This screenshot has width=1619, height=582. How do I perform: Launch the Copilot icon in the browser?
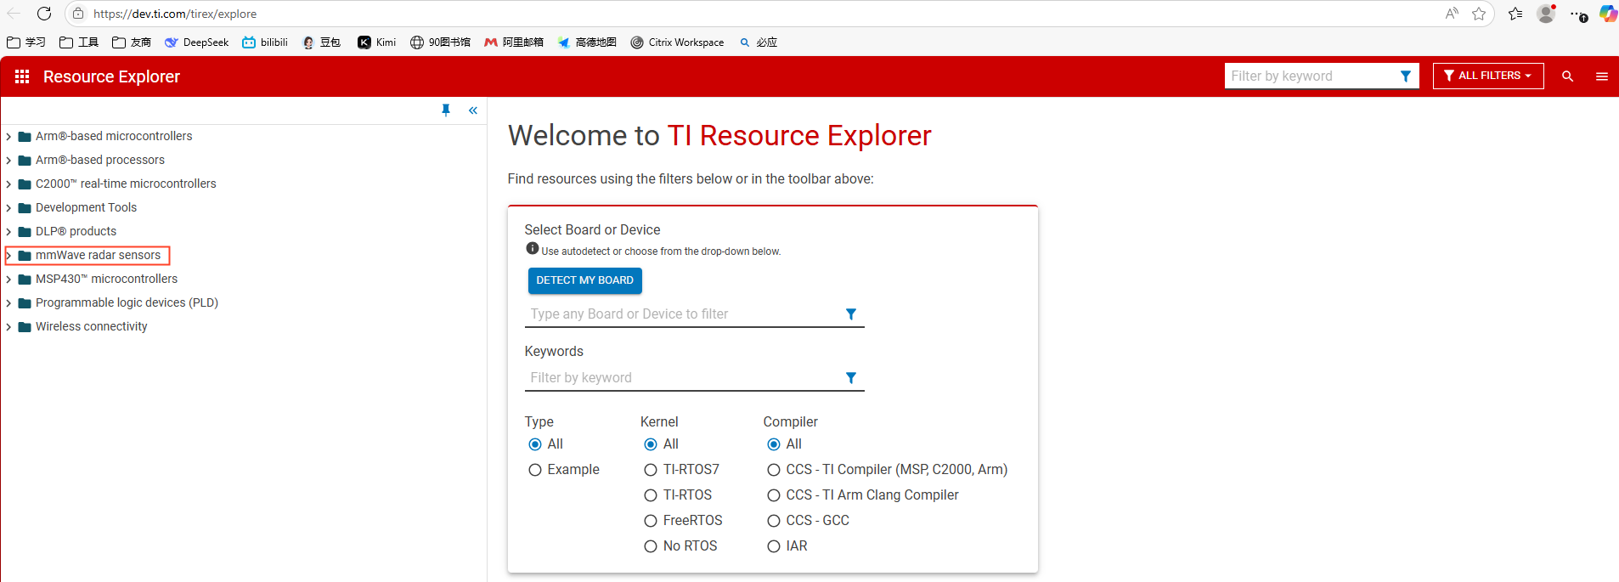[1608, 14]
